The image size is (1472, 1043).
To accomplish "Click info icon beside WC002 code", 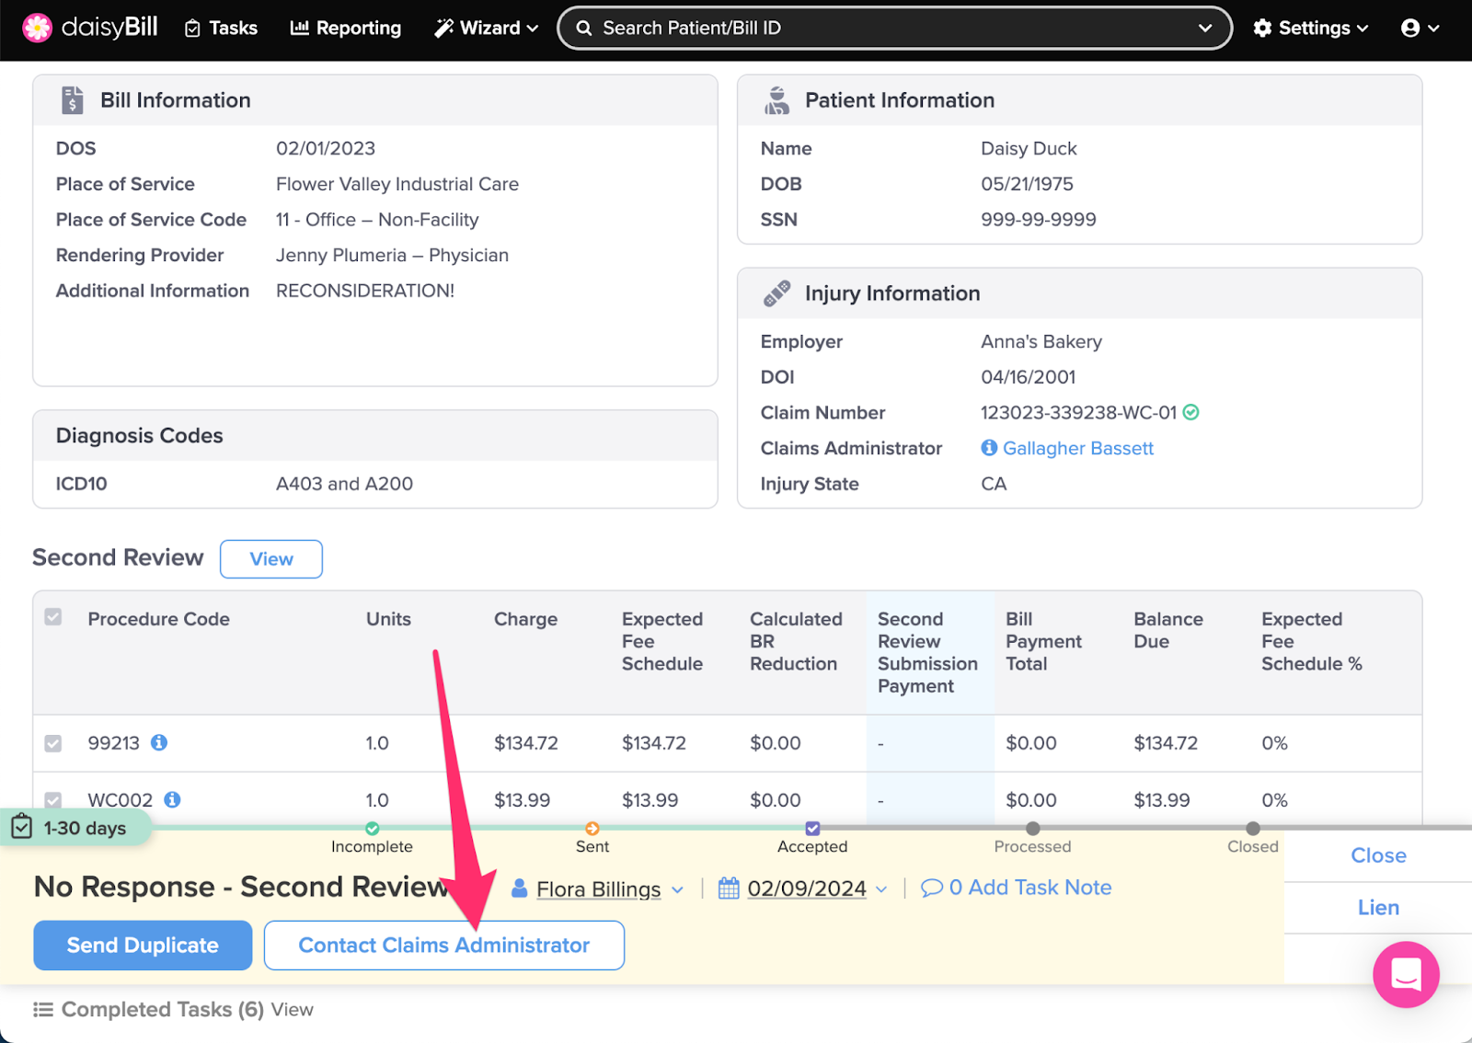I will coord(172,799).
